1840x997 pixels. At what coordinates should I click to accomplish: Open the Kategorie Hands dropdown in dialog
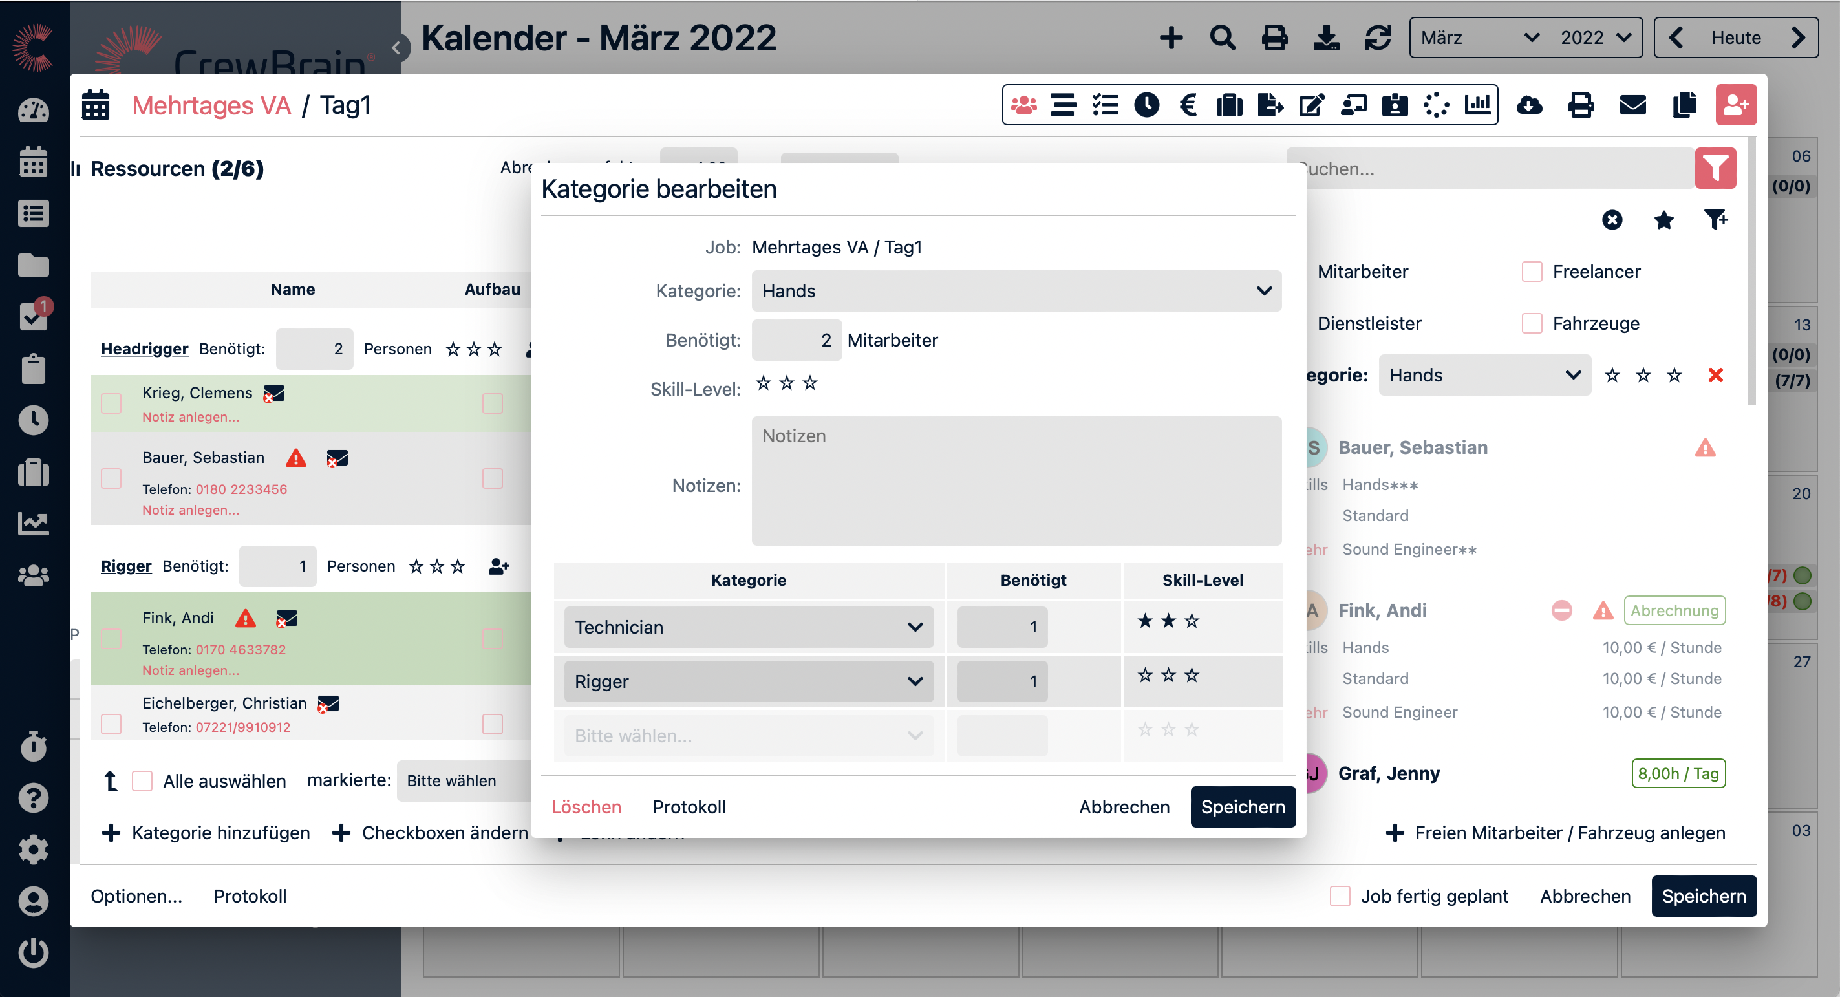coord(1016,291)
